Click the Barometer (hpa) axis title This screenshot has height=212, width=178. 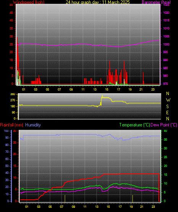156,2
